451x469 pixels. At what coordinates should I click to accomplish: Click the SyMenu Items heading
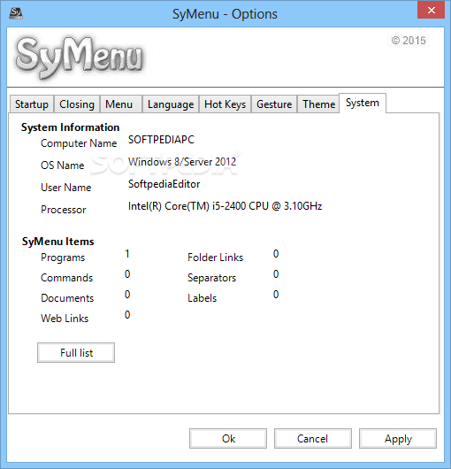tap(58, 242)
